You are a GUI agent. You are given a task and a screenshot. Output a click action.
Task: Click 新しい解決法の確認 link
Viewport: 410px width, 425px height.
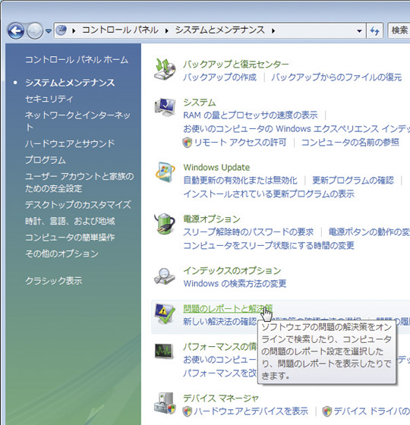pos(219,322)
